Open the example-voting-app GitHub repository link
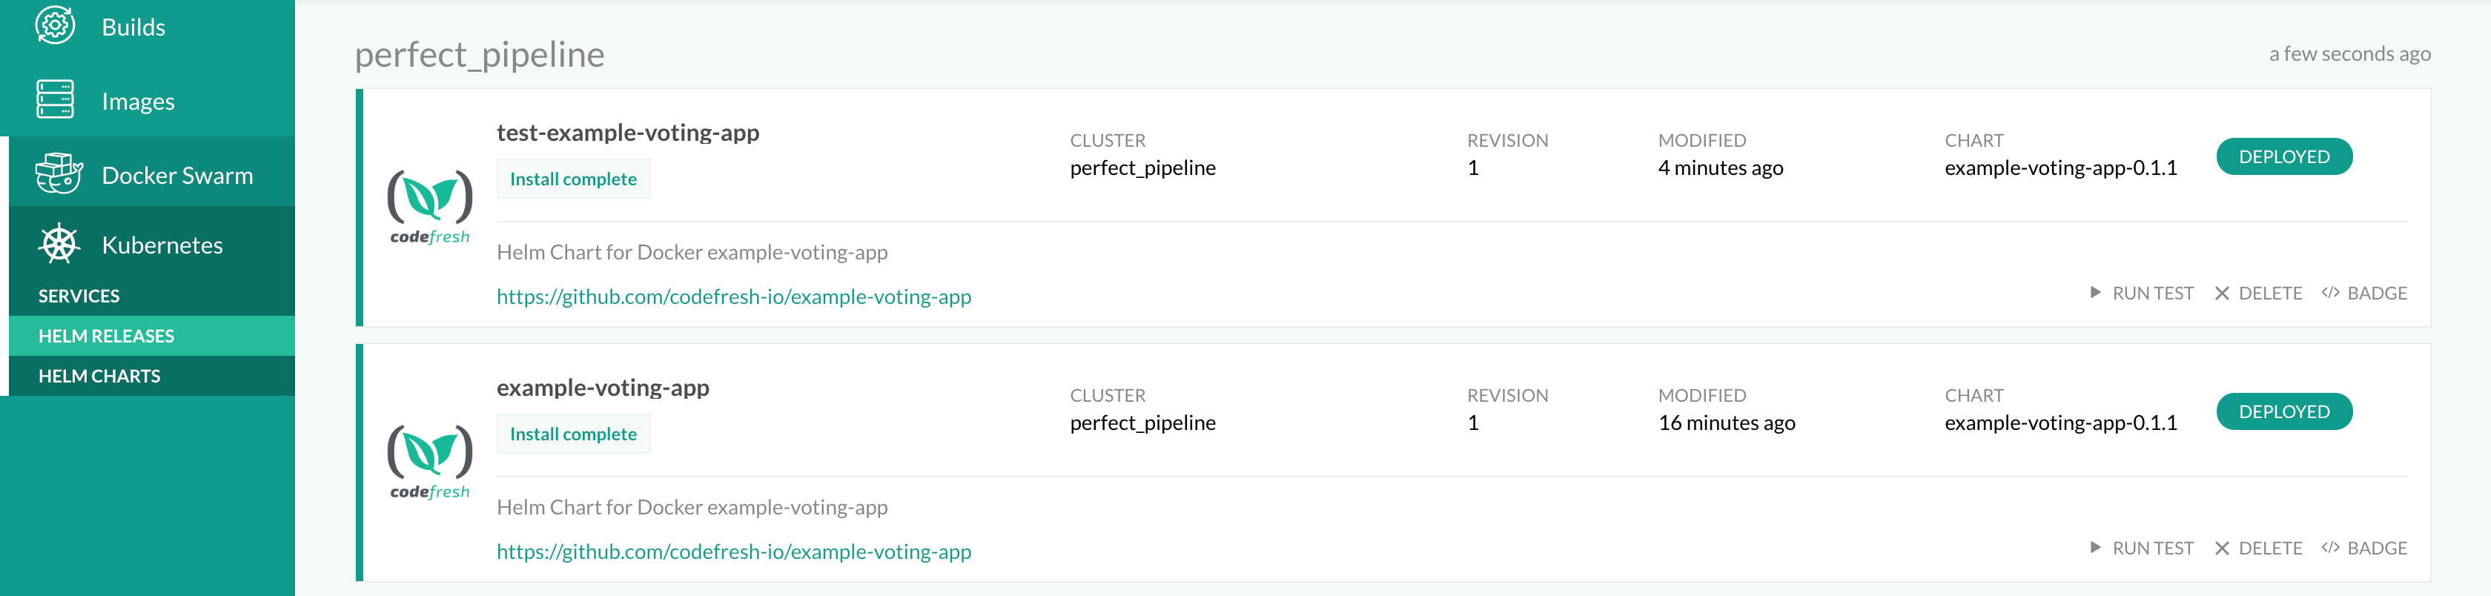Viewport: 2491px width, 596px height. (x=734, y=552)
